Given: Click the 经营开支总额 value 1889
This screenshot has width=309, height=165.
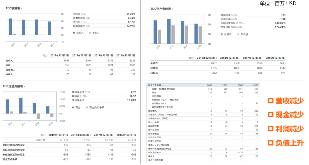Looking at the screenshot, I should click(210, 85).
